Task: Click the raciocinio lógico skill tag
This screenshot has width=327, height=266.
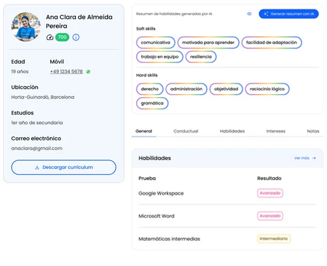Action: coord(267,89)
